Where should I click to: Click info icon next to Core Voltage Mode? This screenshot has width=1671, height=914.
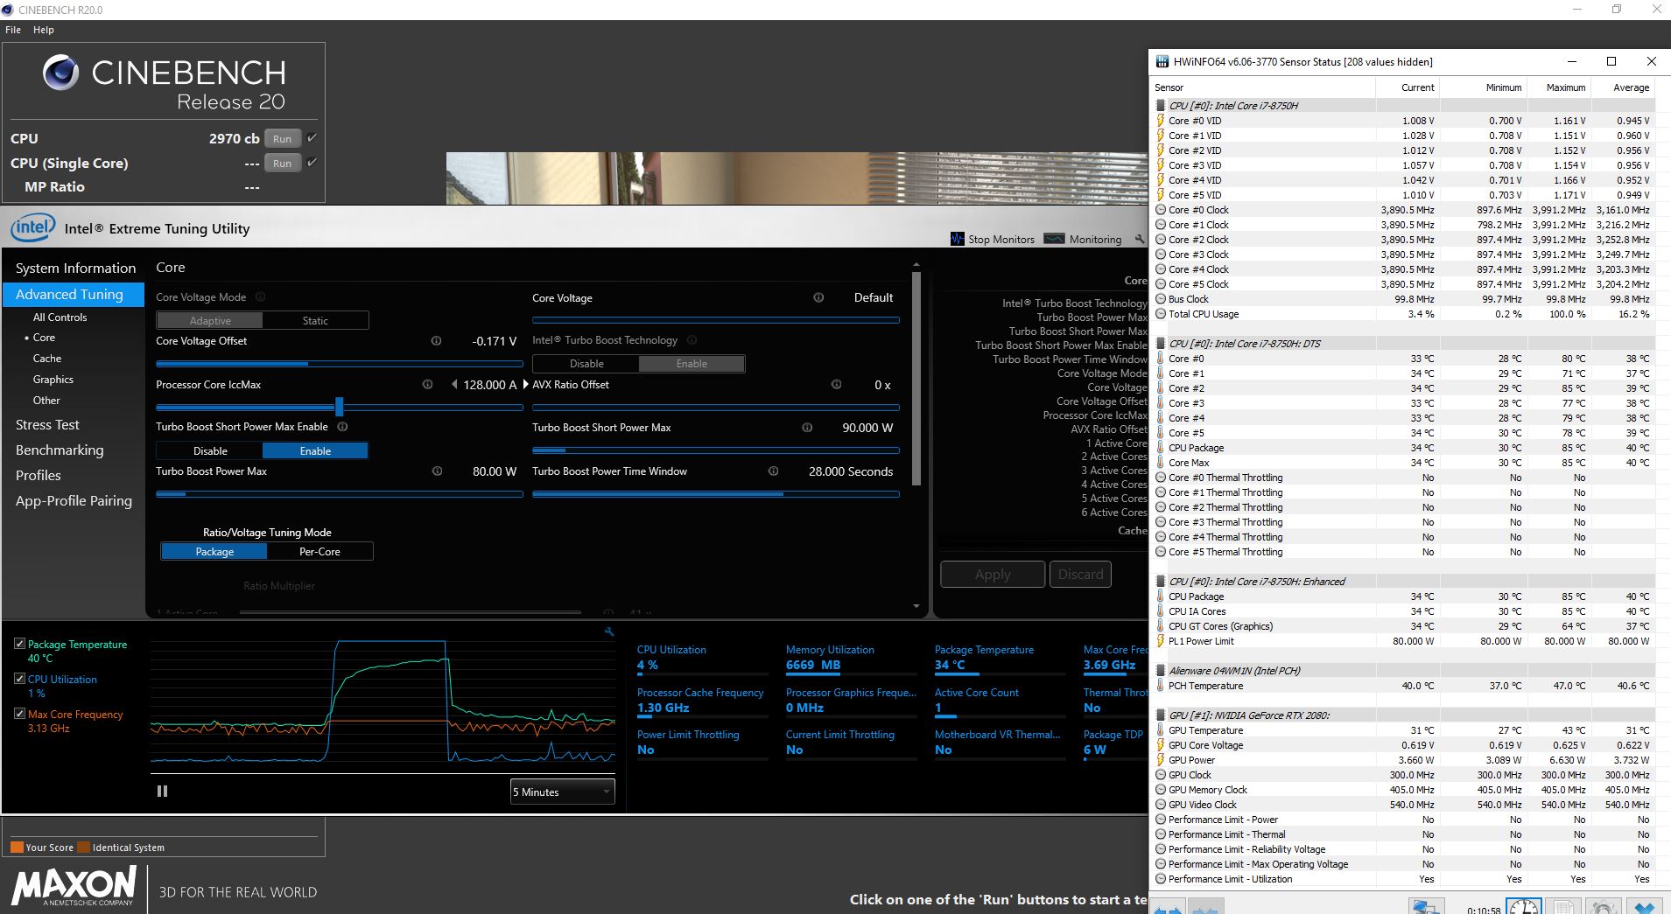point(260,297)
